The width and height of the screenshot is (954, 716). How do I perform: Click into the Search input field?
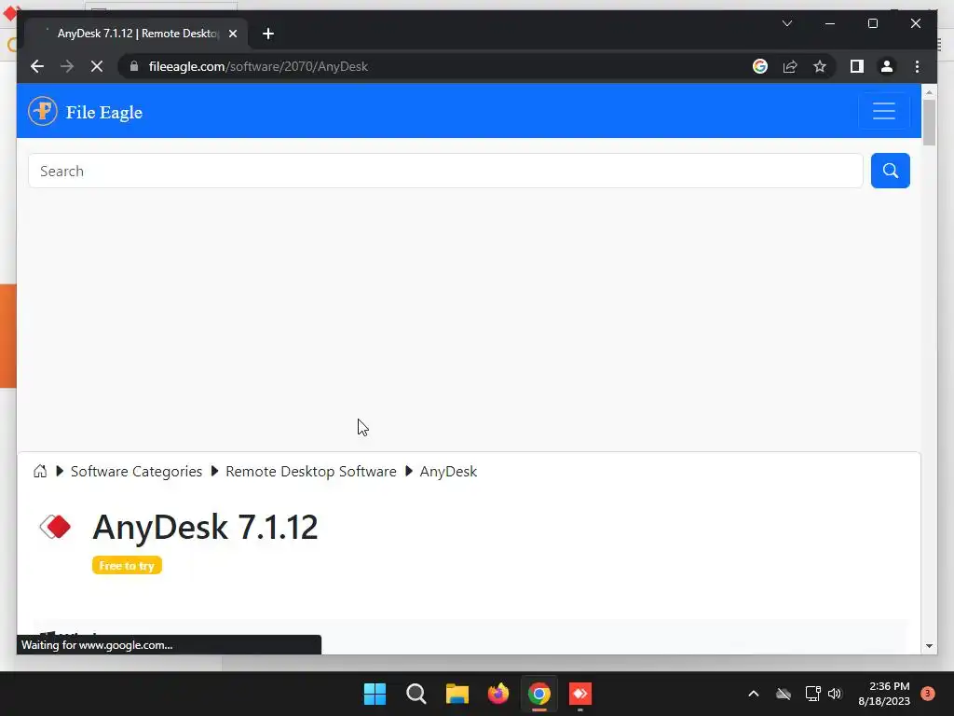(x=445, y=171)
